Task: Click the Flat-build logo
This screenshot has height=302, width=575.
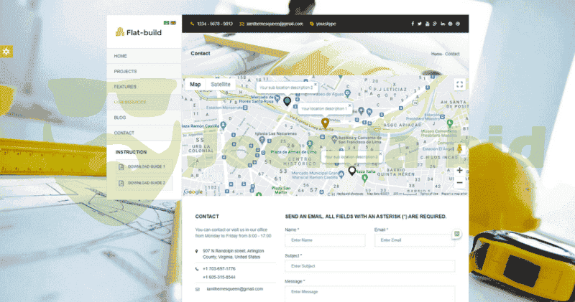Action: pos(144,32)
